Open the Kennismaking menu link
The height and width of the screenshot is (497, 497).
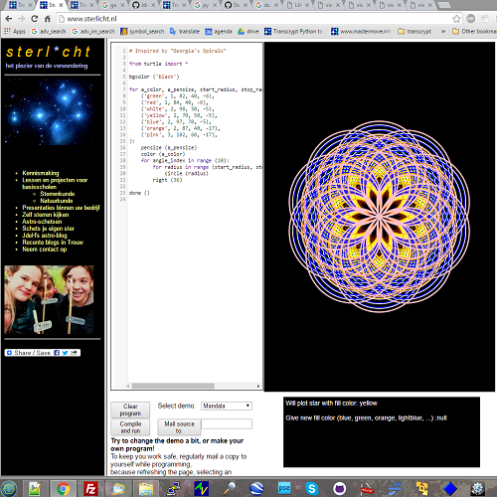(x=41, y=173)
